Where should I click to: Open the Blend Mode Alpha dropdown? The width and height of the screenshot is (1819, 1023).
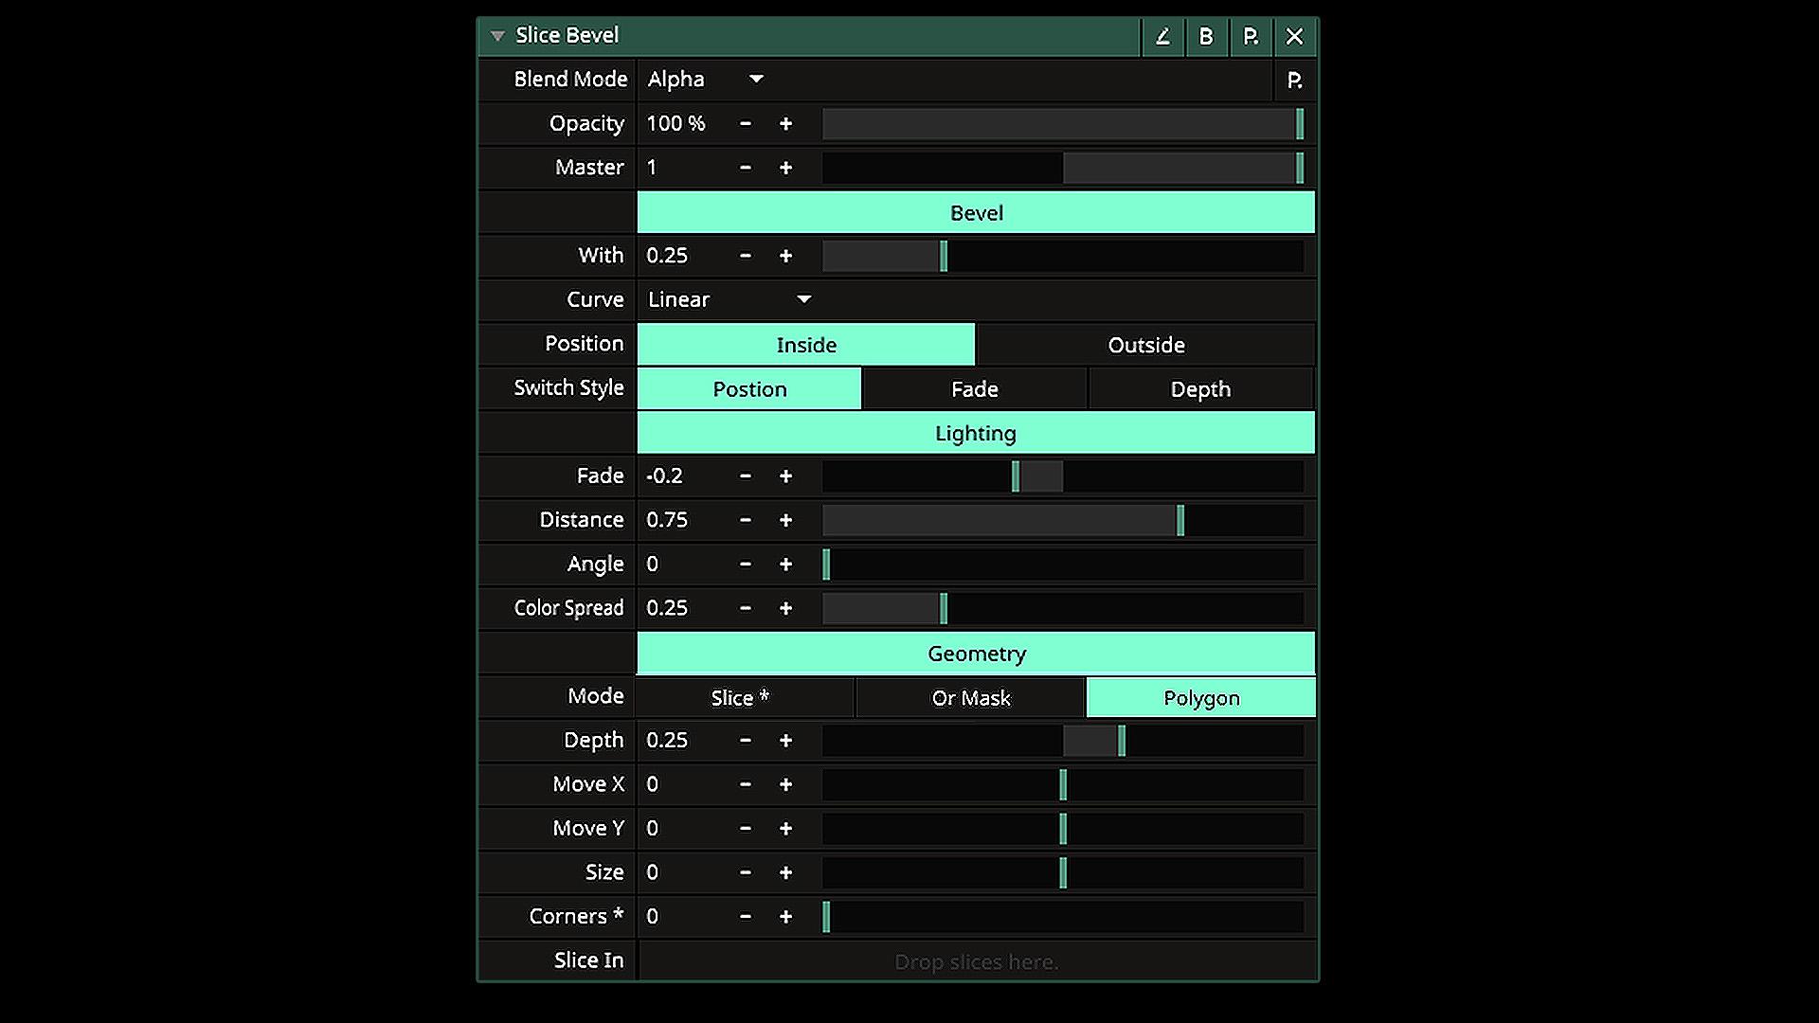706,80
